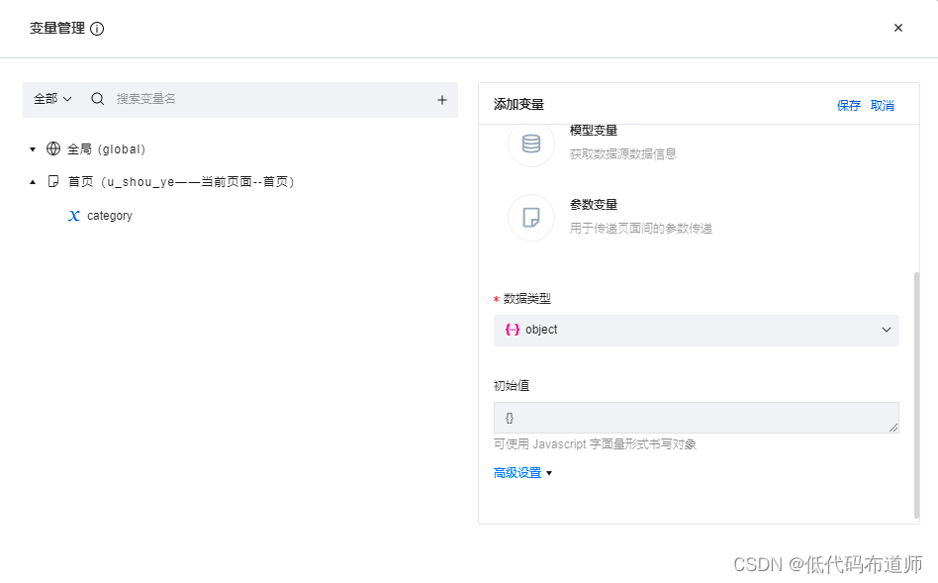The width and height of the screenshot is (938, 583).
Task: Select the 参数变量 page icon
Action: [x=531, y=218]
